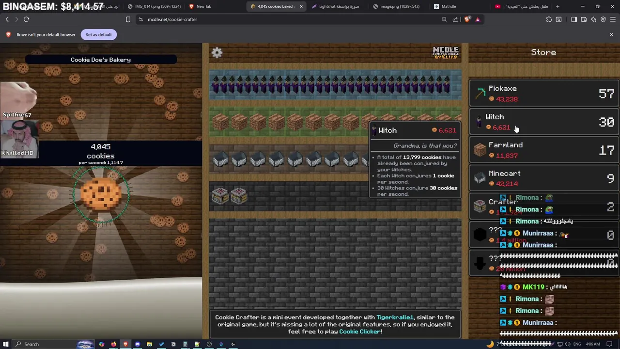Open the taskbar clock showing 4:06 AM
The height and width of the screenshot is (349, 620).
[593, 344]
